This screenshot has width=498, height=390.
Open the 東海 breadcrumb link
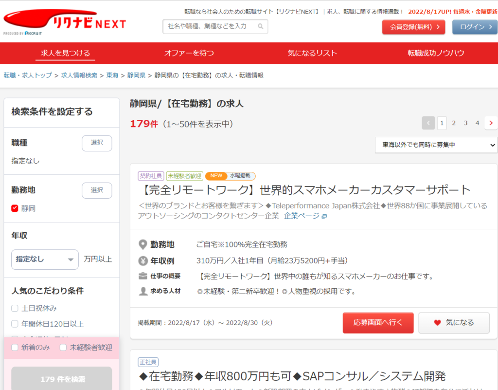(x=112, y=75)
